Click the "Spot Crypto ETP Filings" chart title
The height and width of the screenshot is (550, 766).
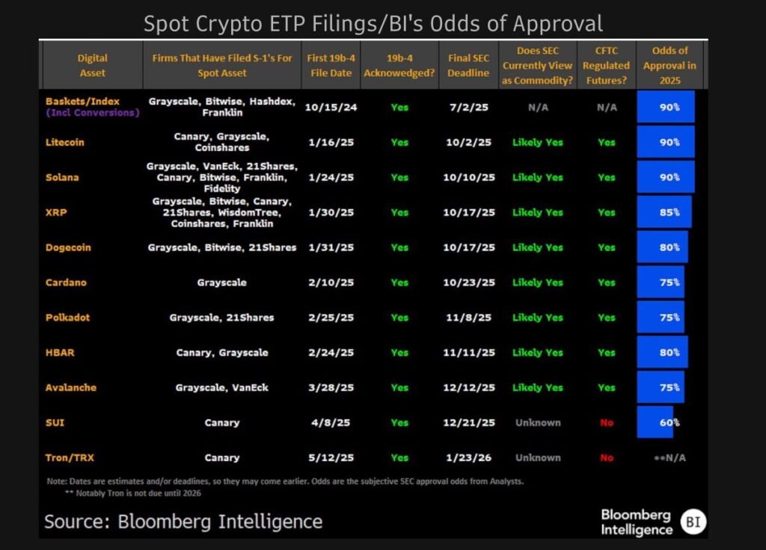pos(373,23)
